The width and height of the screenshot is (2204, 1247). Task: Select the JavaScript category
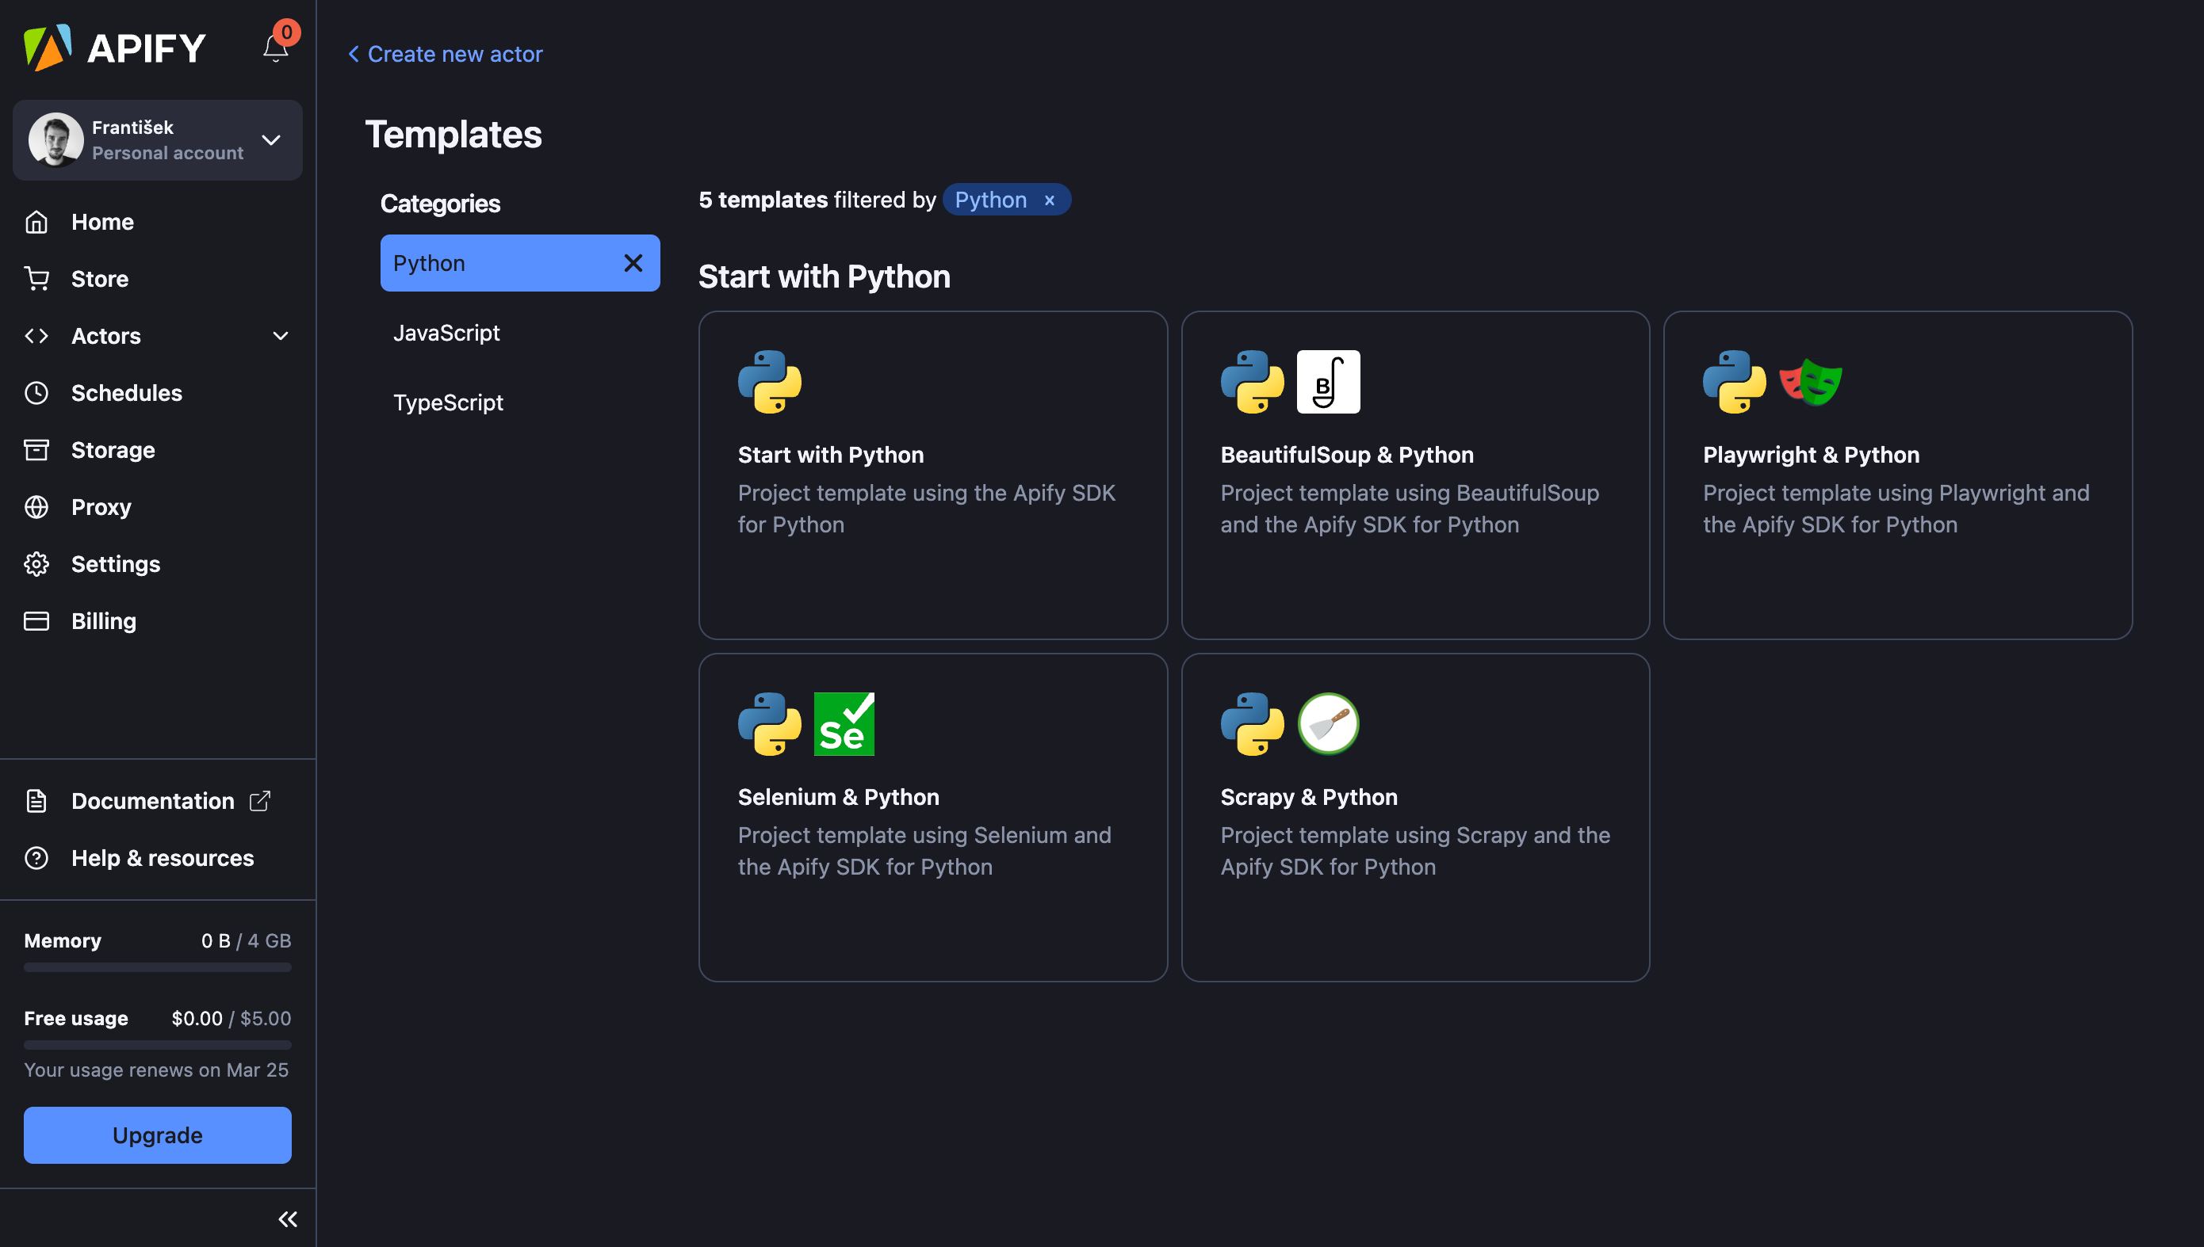click(447, 332)
